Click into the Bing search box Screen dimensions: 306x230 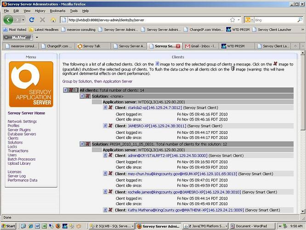tap(276, 20)
